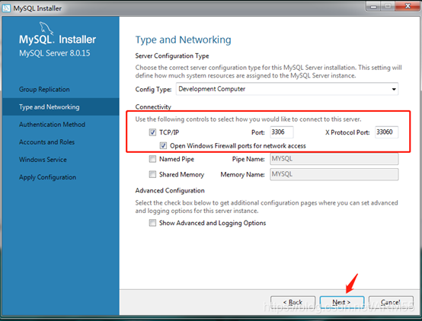Screen dimensions: 422x321
Task: Toggle Open Windows Firewall ports checkbox
Action: click(x=163, y=145)
